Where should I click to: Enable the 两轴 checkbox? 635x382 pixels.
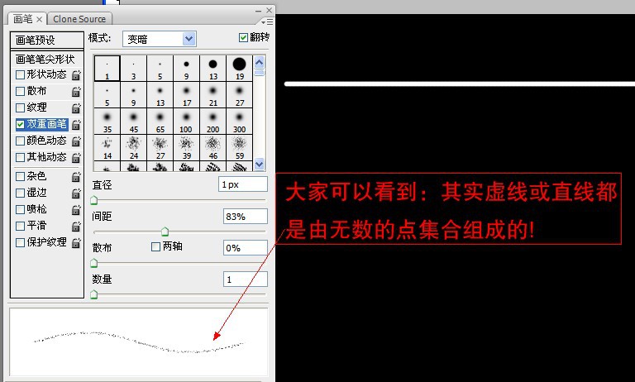click(x=155, y=246)
